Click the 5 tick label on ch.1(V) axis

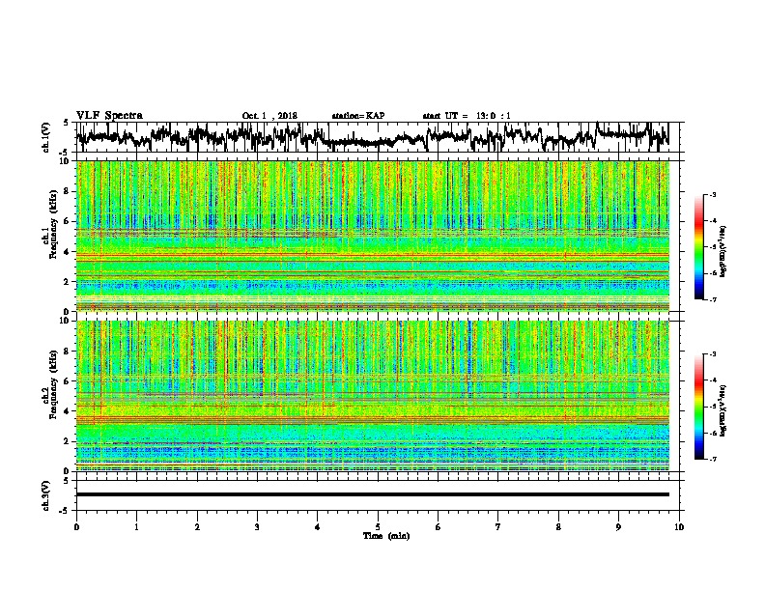tap(67, 123)
